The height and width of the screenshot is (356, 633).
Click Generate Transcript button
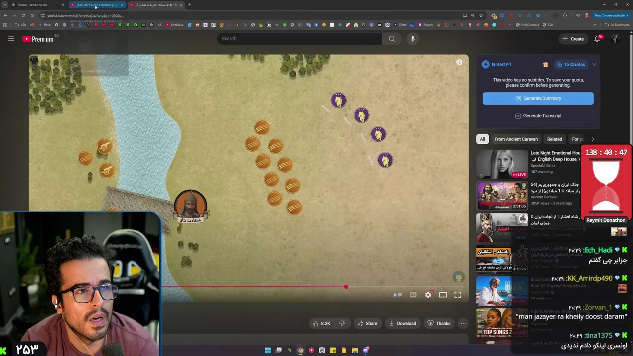pos(538,116)
